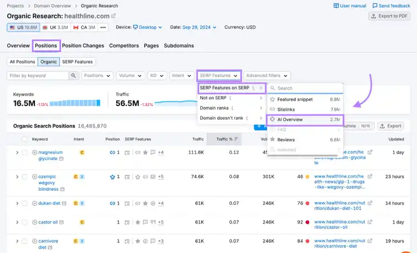Tick the castor oil checkbox
Viewport: 417px width, 253px height.
(x=24, y=222)
